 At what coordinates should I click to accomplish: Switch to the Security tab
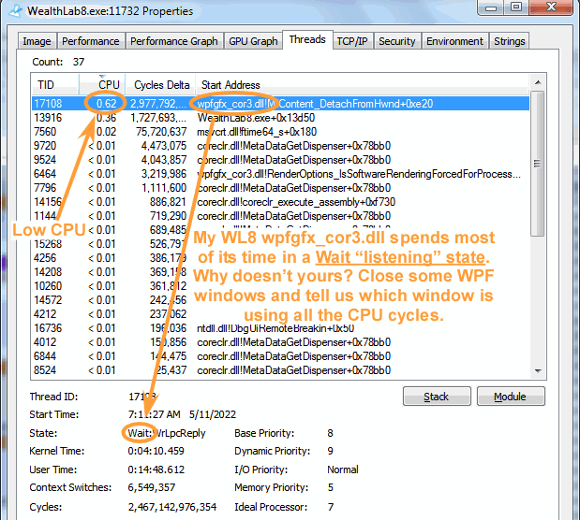(397, 41)
